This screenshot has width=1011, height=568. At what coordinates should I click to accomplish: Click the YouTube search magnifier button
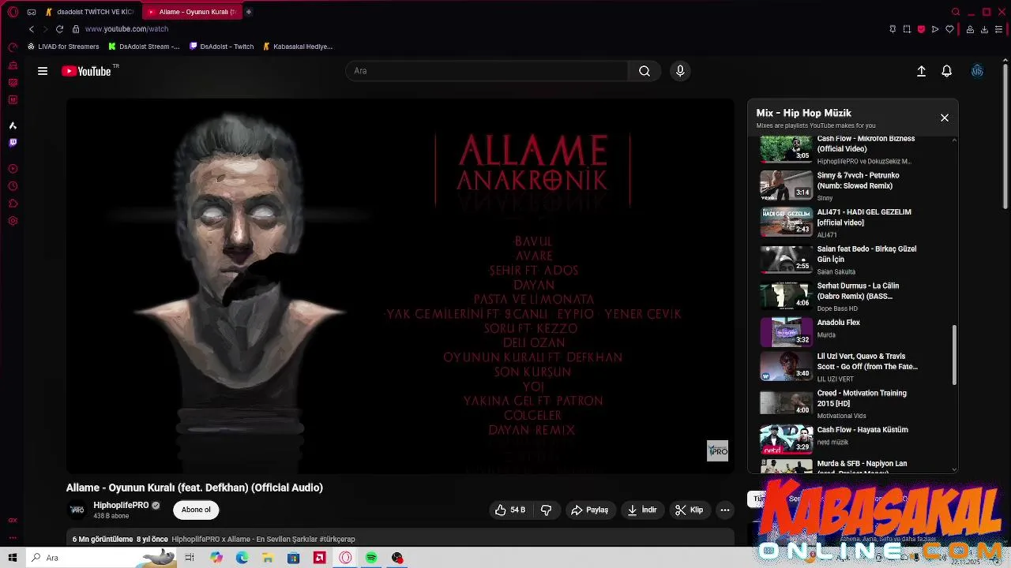pos(645,71)
